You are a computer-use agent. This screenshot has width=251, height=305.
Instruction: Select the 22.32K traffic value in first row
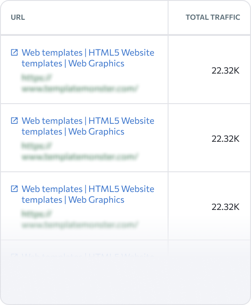[x=225, y=70]
